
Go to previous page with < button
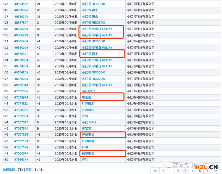pyautogui.click(x=163, y=171)
